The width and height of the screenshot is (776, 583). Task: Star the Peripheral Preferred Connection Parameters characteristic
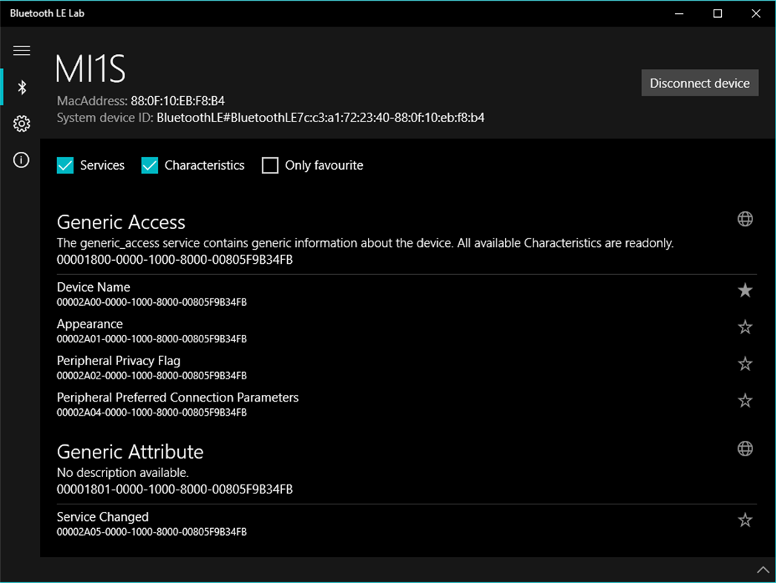coord(745,401)
